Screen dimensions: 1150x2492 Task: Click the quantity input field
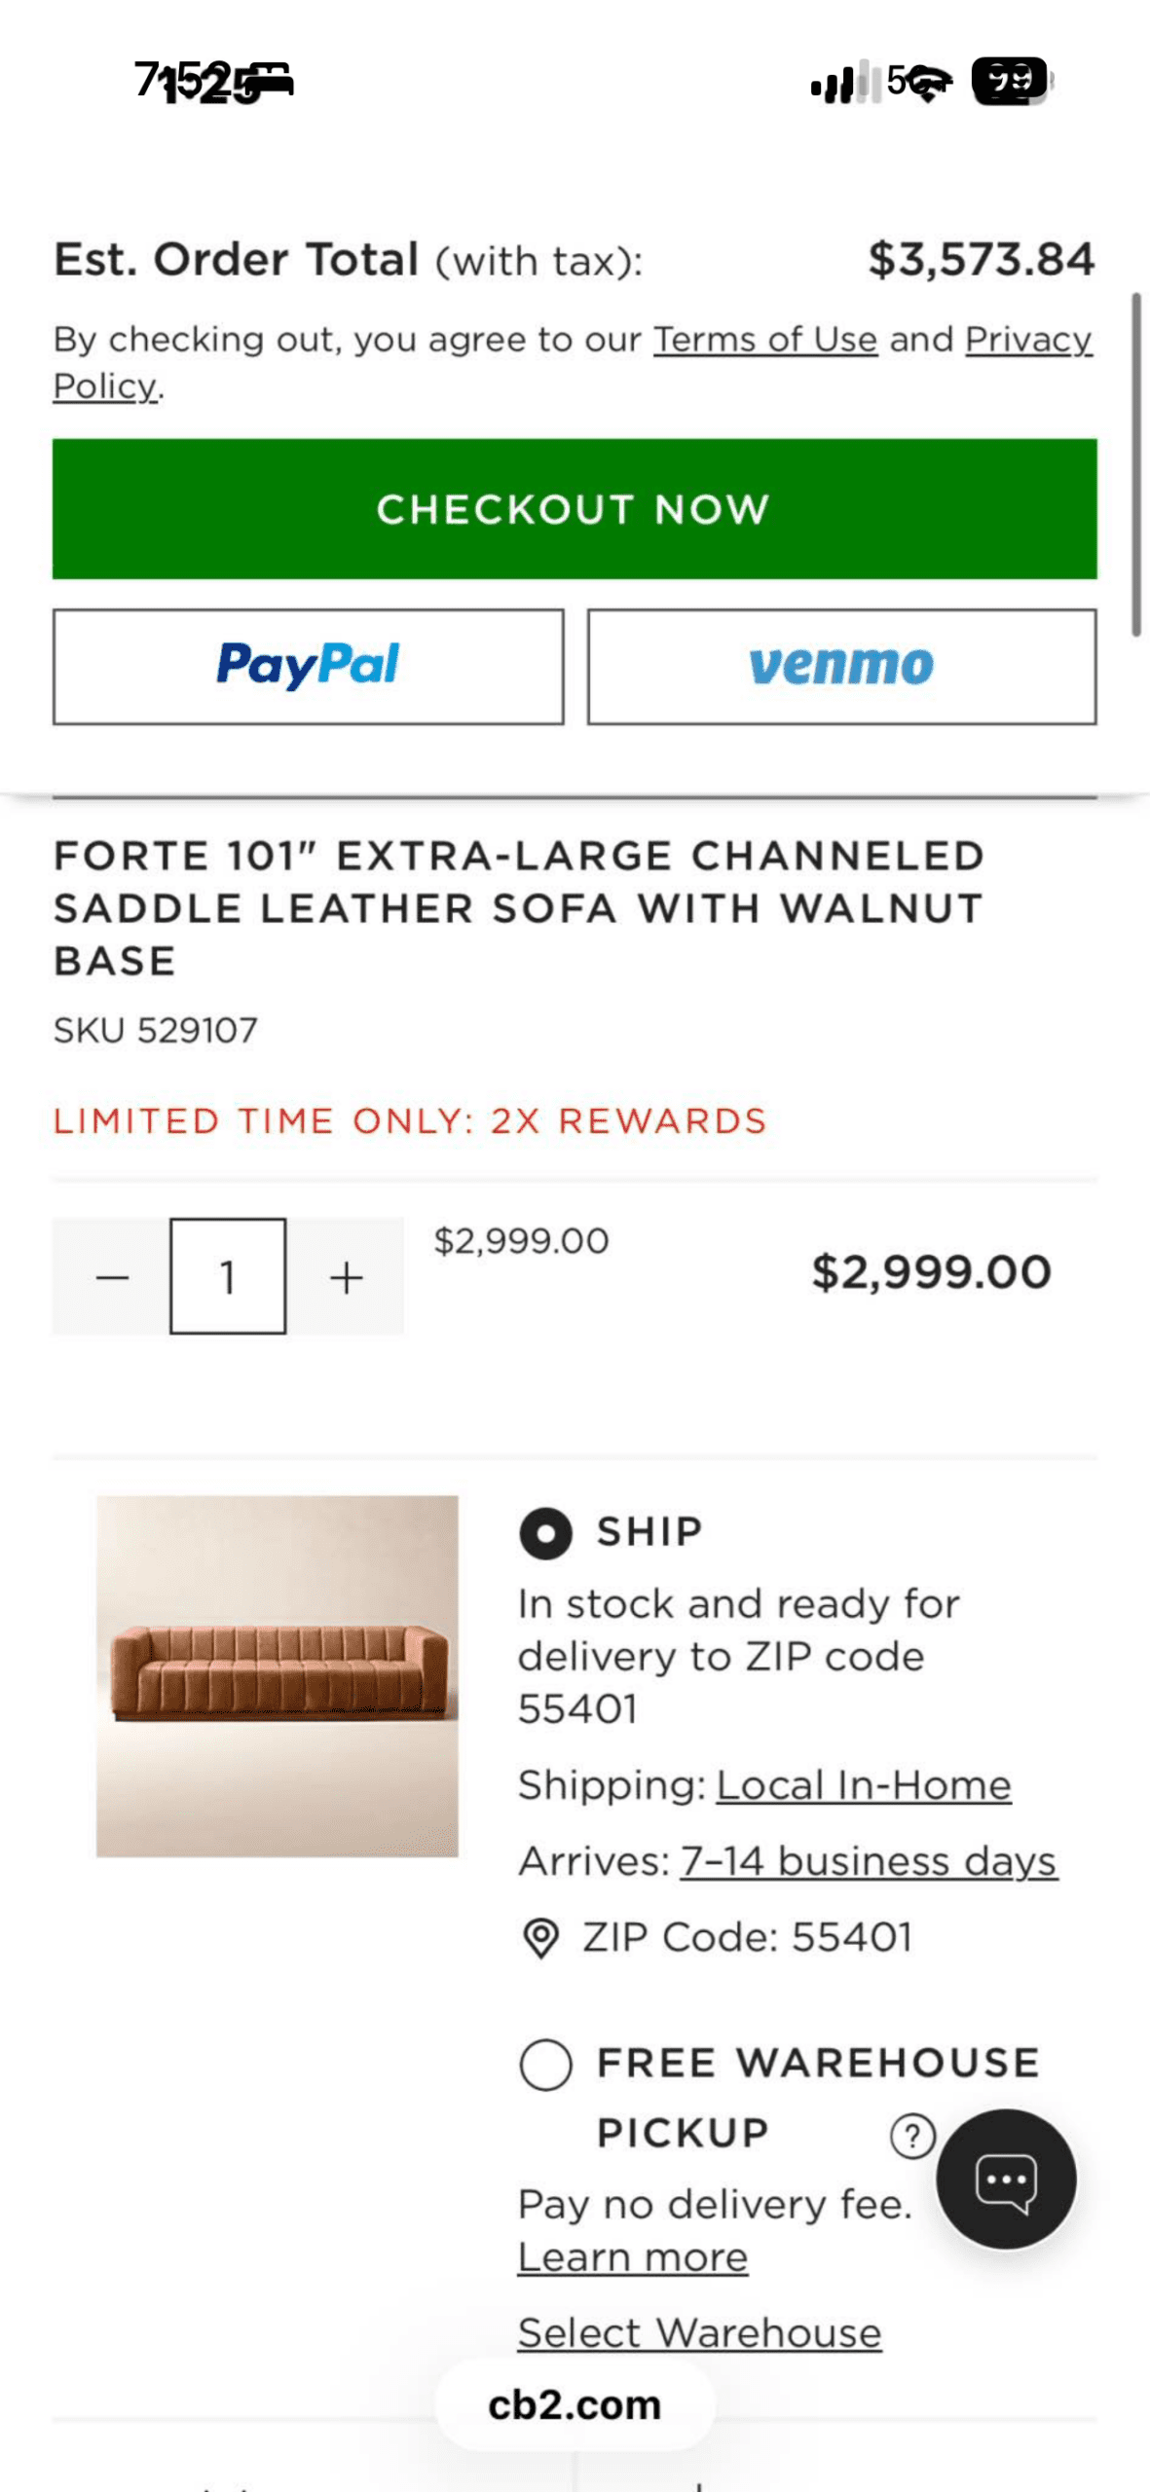click(228, 1276)
